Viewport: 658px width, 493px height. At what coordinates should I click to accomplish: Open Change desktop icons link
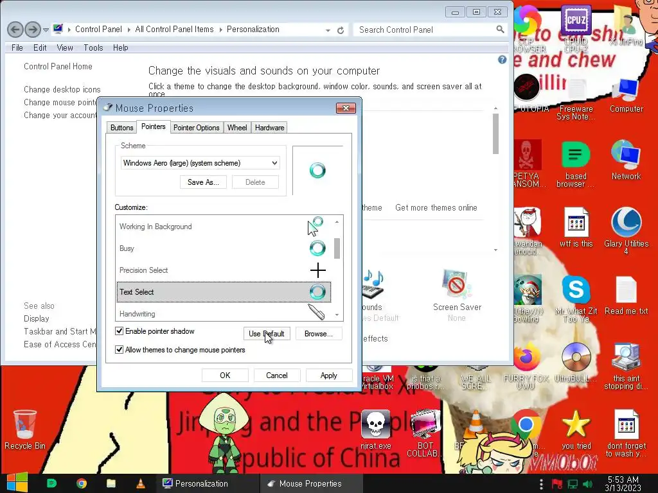(x=62, y=89)
